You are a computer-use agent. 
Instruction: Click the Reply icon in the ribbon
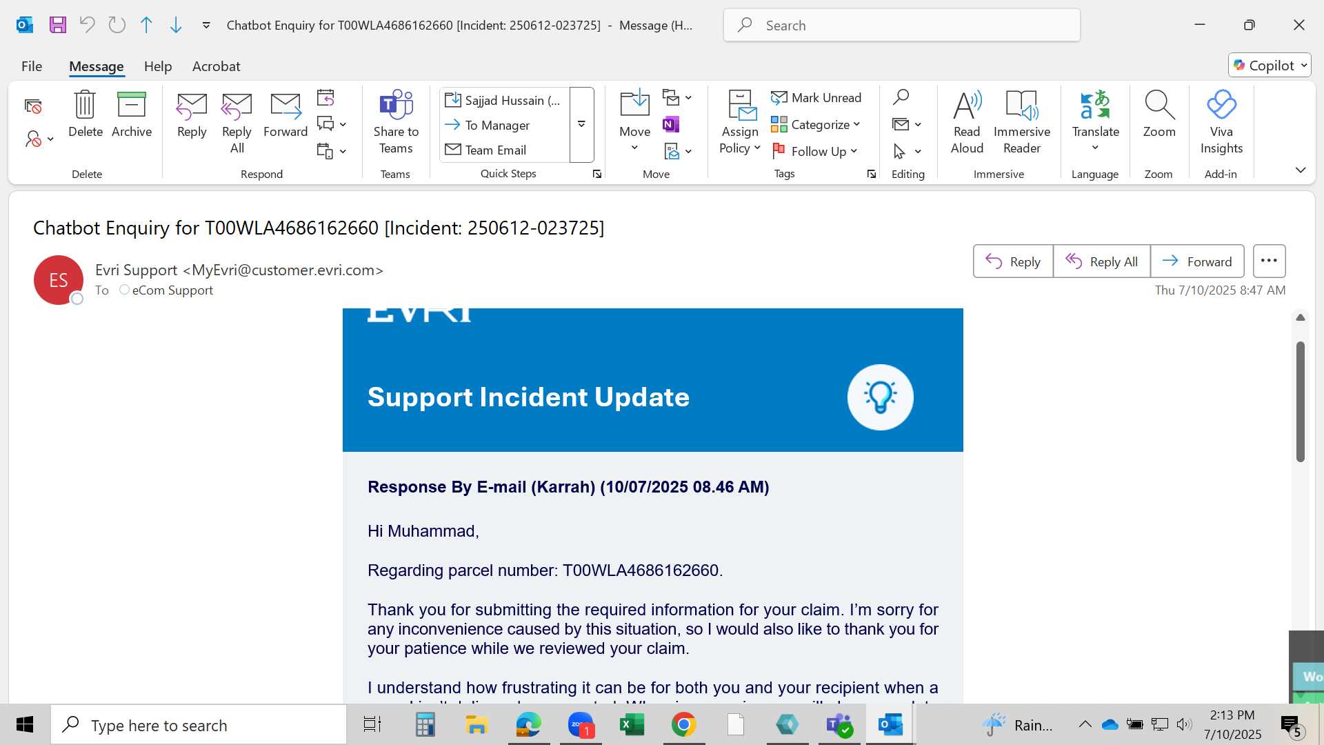coord(192,116)
